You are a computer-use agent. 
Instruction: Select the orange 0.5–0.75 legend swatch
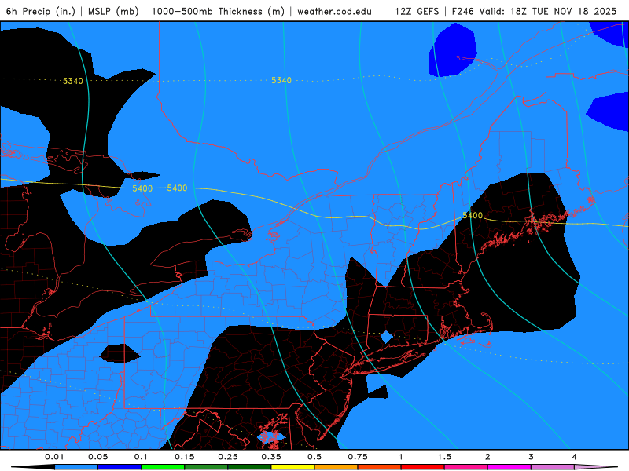point(337,467)
